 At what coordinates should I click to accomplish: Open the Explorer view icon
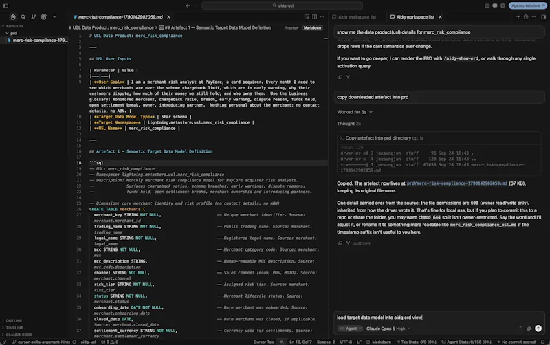pyautogui.click(x=13, y=16)
